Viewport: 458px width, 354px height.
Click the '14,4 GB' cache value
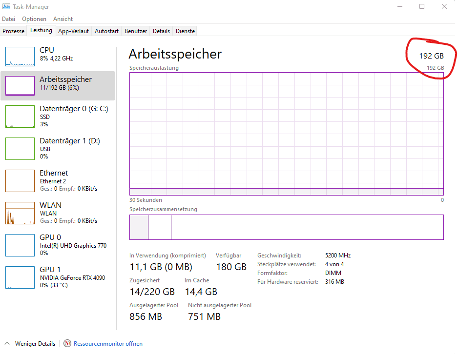click(x=201, y=292)
